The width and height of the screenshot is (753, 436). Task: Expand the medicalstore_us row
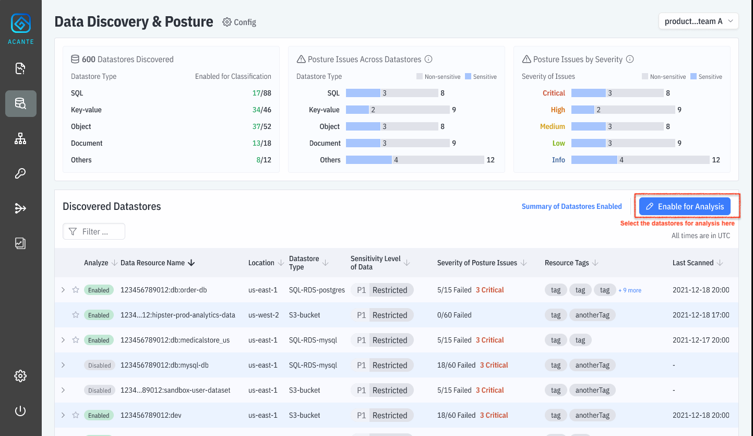pyautogui.click(x=63, y=340)
